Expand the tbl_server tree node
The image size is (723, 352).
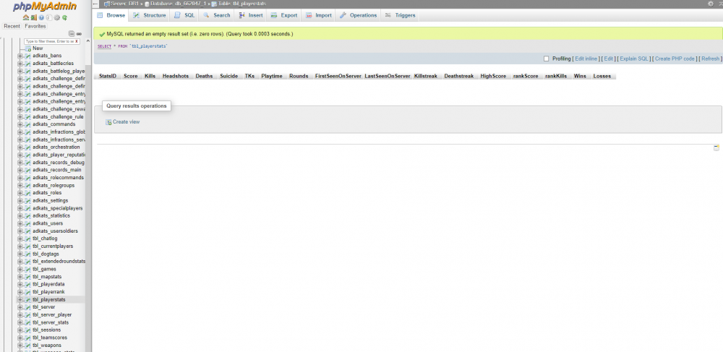[20, 307]
